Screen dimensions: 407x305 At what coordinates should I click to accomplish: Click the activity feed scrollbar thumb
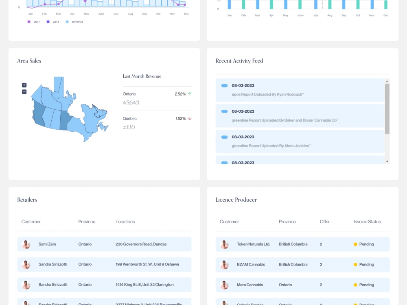click(387, 109)
